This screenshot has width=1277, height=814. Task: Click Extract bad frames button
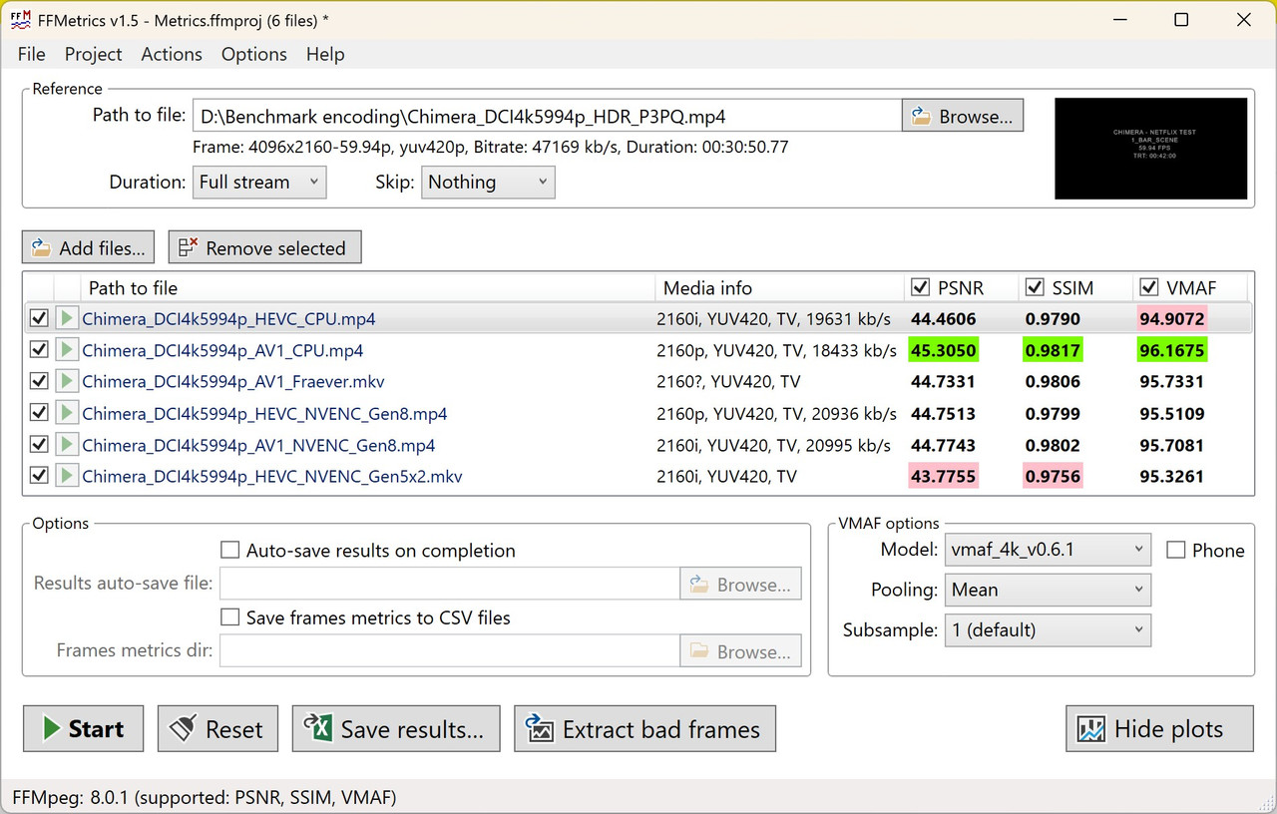(644, 729)
